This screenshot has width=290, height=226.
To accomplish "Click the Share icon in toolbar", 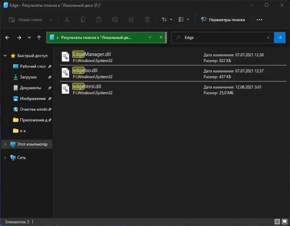I will [131, 20].
